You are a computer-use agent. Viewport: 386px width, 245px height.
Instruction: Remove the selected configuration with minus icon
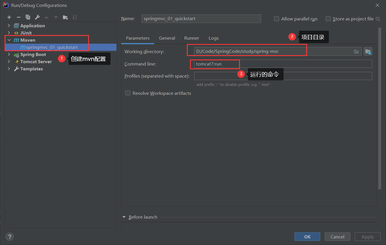point(18,17)
